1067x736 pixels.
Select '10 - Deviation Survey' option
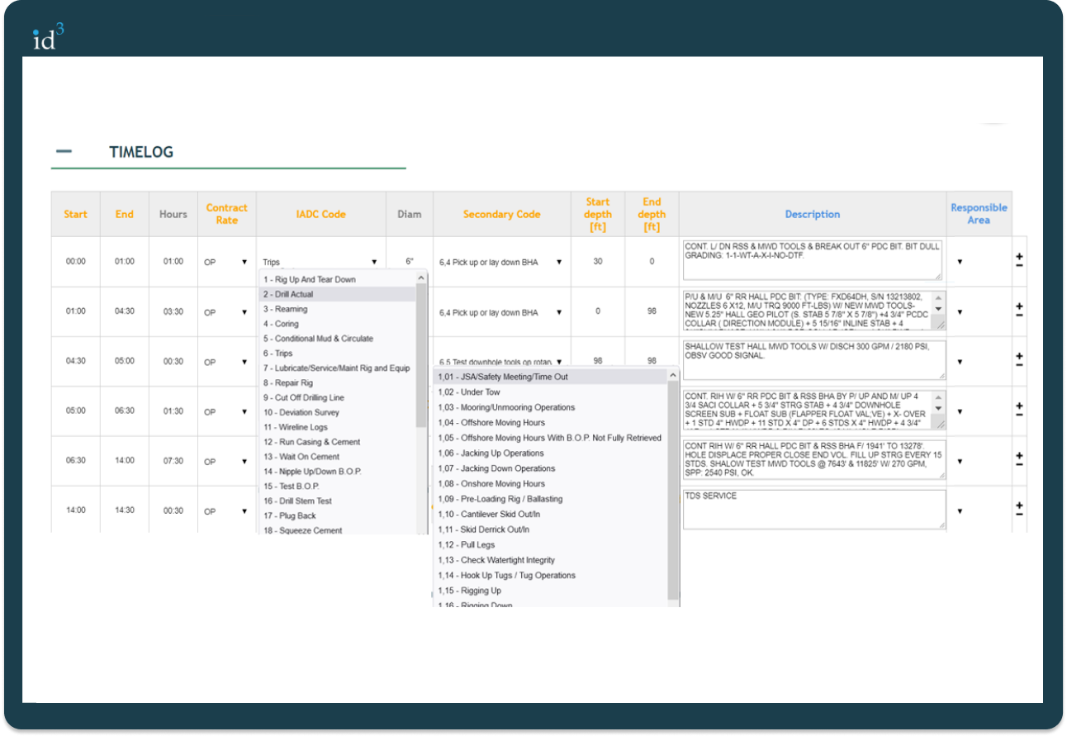338,412
